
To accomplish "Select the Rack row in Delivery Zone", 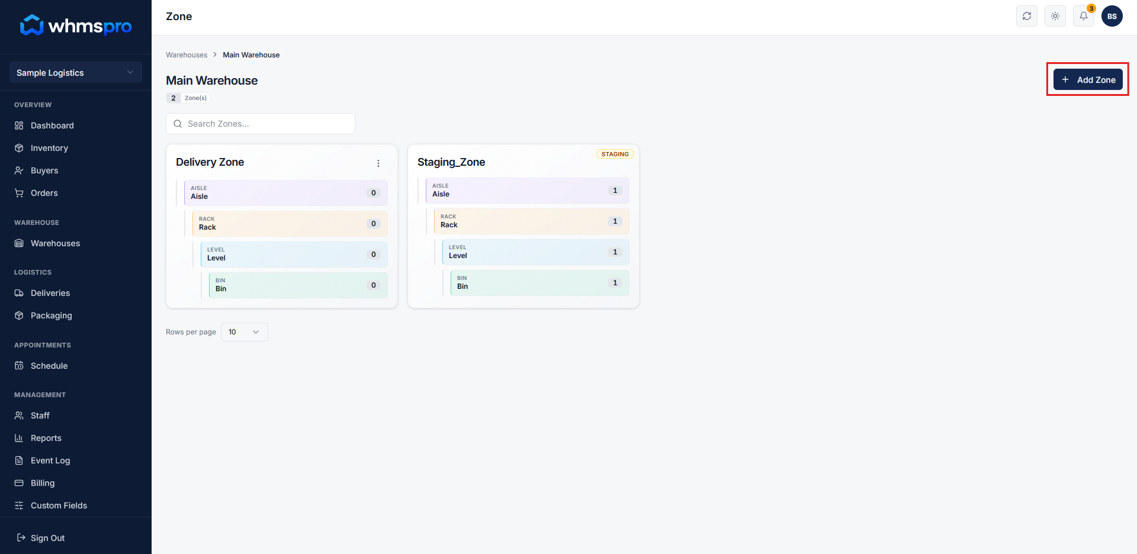I will pos(290,224).
